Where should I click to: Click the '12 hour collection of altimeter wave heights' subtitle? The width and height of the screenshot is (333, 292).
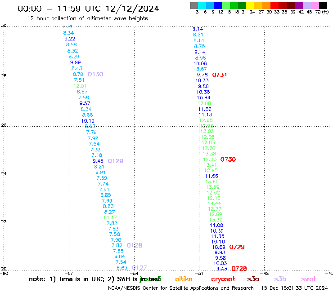point(87,18)
